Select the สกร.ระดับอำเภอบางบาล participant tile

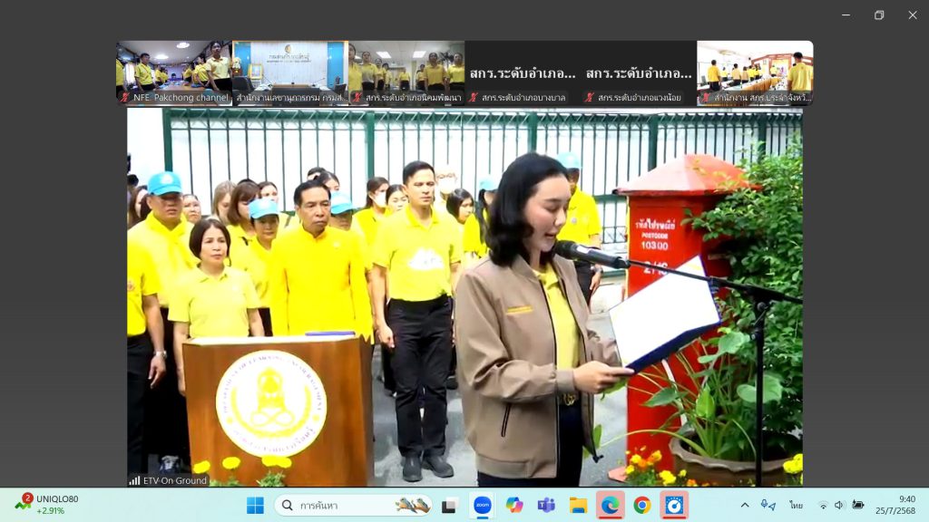click(x=523, y=72)
